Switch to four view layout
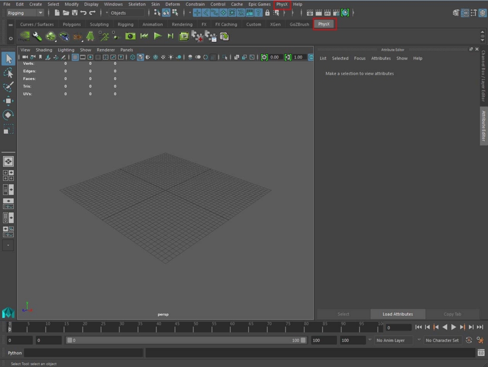The width and height of the screenshot is (488, 367). tap(9, 176)
